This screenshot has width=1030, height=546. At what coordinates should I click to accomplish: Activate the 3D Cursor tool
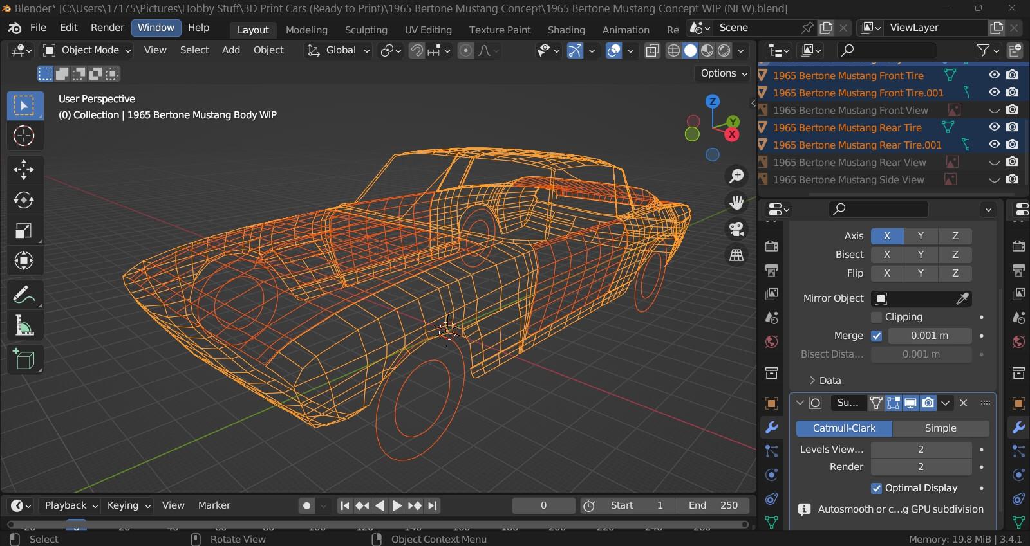[x=24, y=136]
